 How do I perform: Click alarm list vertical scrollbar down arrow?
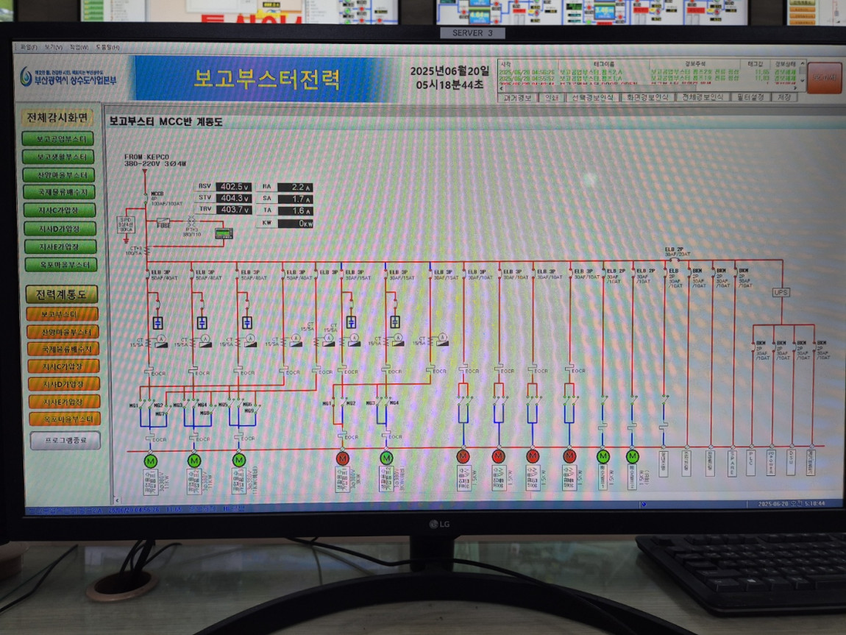803,80
